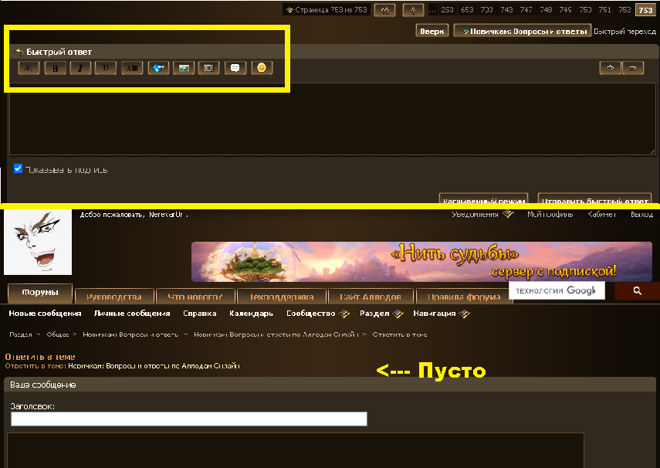Click the search magnifier button
The height and width of the screenshot is (468, 660).
pyautogui.click(x=637, y=290)
